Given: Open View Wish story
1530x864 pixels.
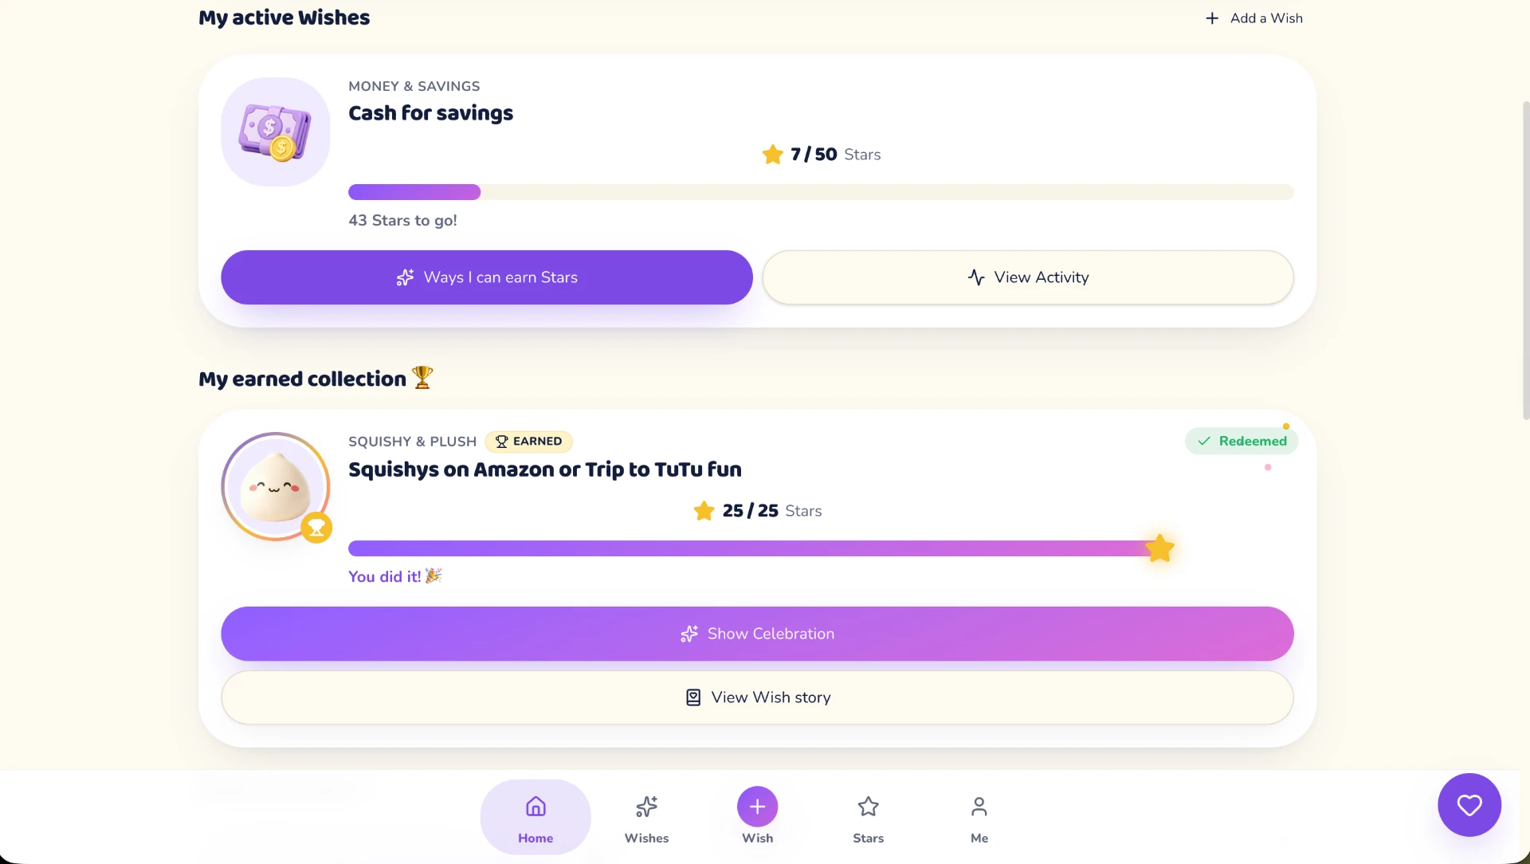Looking at the screenshot, I should [x=757, y=697].
